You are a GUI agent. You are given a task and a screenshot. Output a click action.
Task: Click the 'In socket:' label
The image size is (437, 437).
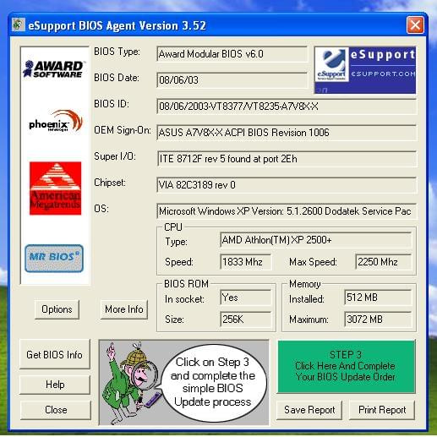tap(184, 299)
